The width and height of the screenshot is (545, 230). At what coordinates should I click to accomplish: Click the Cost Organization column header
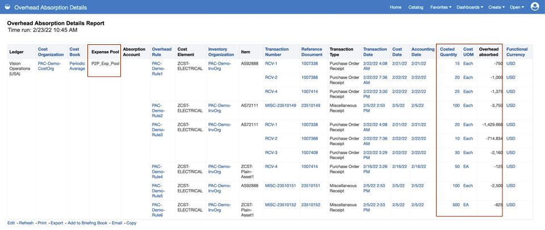click(51, 52)
